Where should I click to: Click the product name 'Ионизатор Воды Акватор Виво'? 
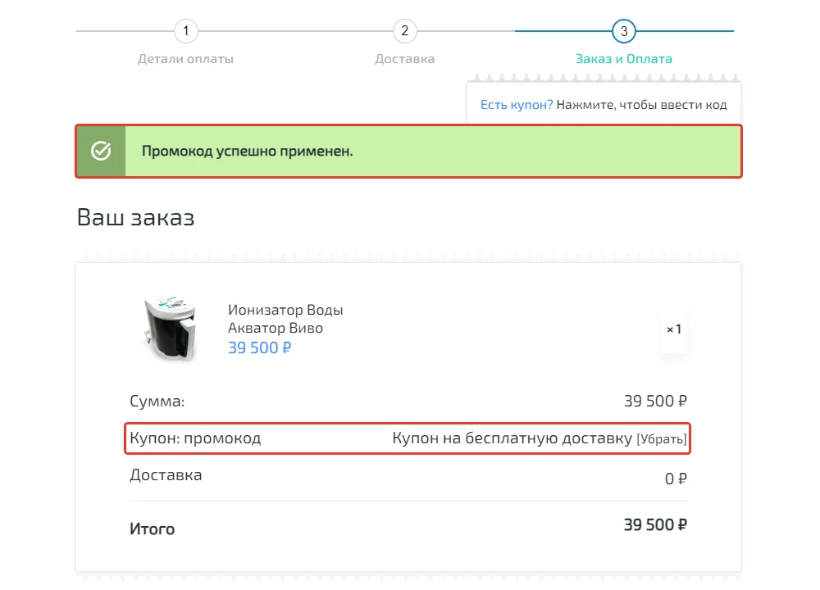tap(285, 318)
